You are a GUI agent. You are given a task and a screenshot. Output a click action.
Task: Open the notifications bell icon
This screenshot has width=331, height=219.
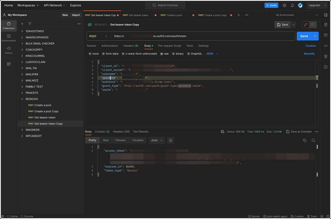point(292,5)
